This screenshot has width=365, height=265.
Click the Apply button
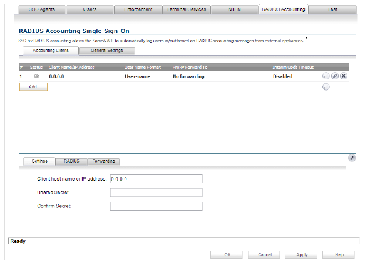click(x=301, y=255)
